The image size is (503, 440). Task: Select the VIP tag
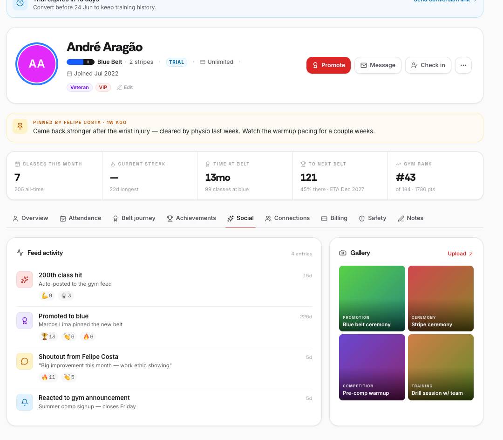click(x=103, y=87)
